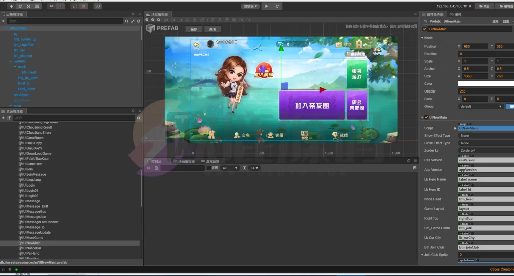514x276 pixels.
Task: Click add-node plus icon in hierarchy panel
Action: click(x=3, y=21)
